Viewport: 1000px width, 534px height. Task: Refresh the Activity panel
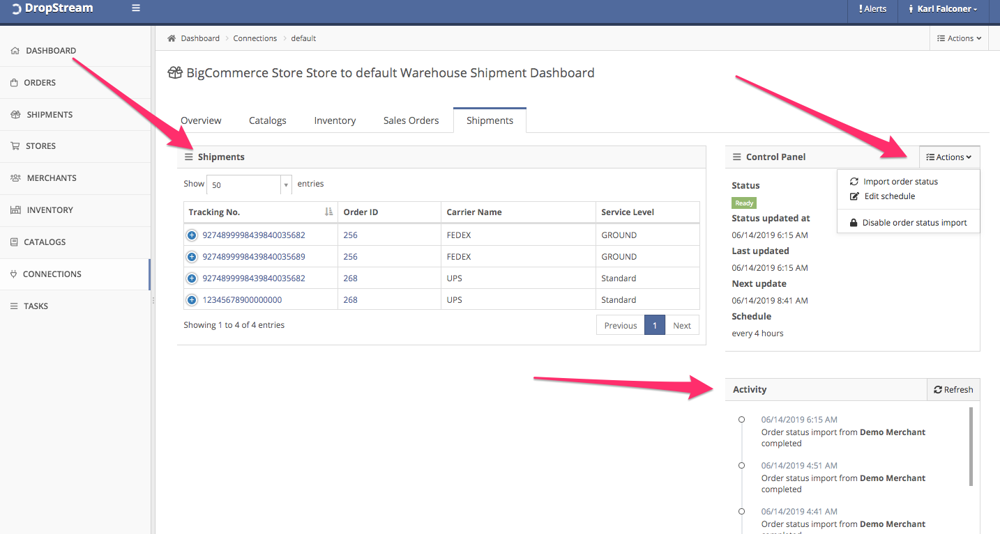pyautogui.click(x=953, y=390)
